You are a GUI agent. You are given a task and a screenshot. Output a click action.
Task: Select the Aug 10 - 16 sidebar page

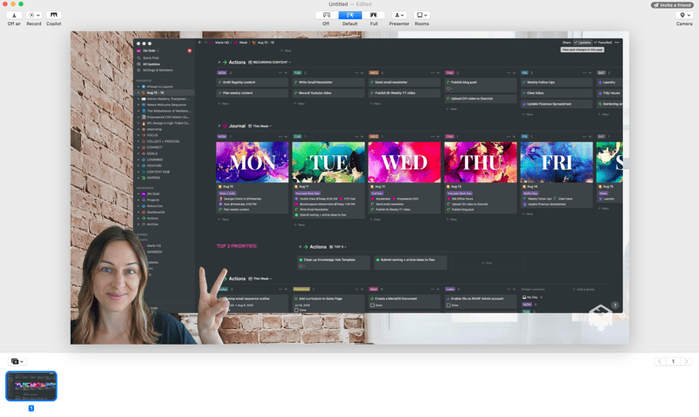(163, 92)
